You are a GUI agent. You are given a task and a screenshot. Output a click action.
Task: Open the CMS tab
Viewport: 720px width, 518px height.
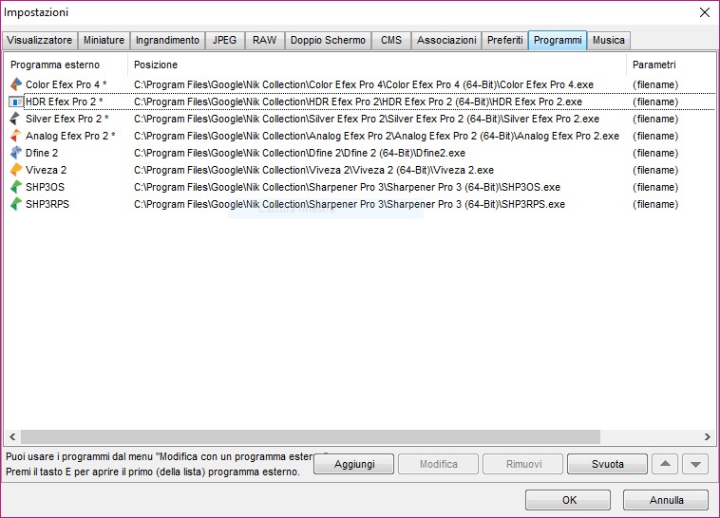[x=391, y=40]
